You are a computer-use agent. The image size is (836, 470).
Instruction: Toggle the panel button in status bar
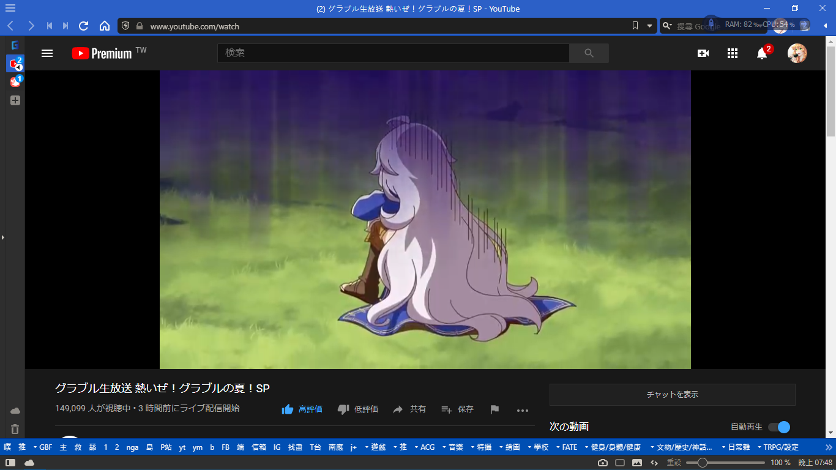[x=10, y=463]
